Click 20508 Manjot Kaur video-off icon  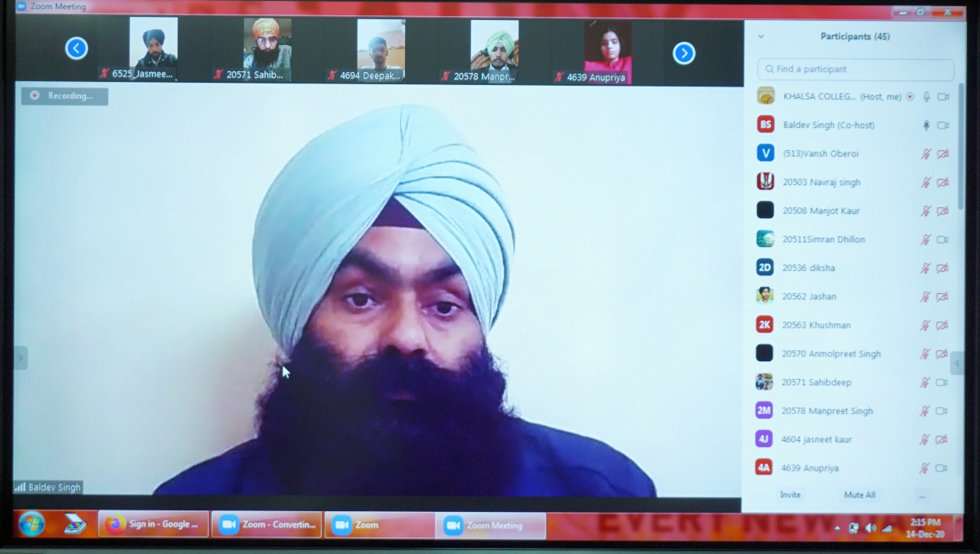(x=943, y=211)
